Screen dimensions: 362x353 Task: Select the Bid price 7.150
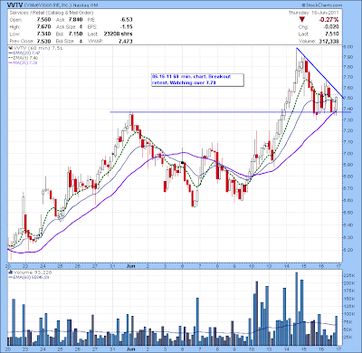[75, 33]
